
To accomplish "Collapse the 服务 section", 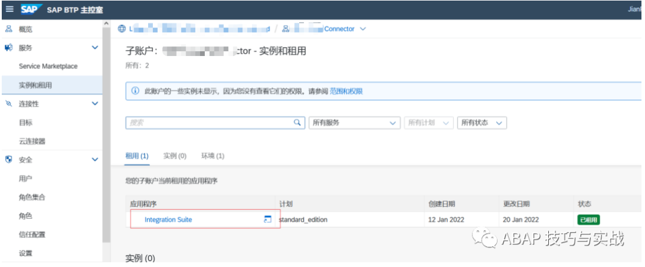I will (94, 48).
